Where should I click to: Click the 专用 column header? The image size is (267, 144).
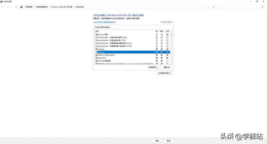coord(161,31)
